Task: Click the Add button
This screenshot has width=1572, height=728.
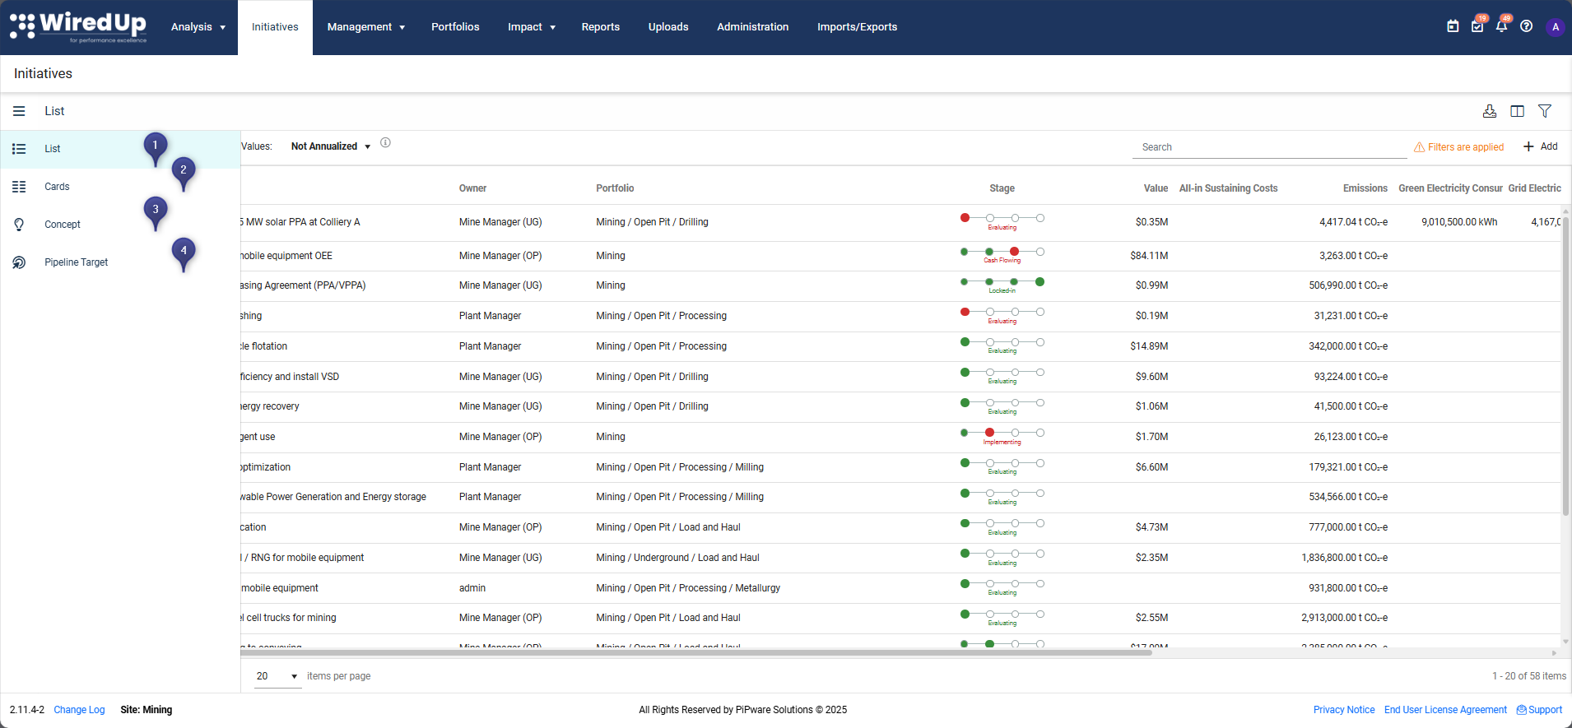Action: coord(1541,146)
